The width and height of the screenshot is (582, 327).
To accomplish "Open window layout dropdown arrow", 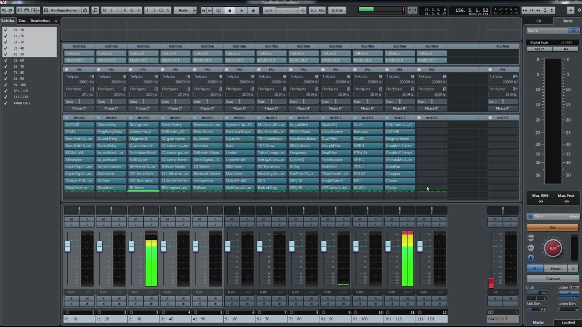I will click(x=40, y=10).
